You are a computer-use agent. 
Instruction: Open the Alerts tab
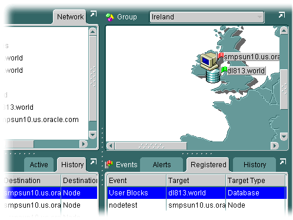(x=162, y=165)
